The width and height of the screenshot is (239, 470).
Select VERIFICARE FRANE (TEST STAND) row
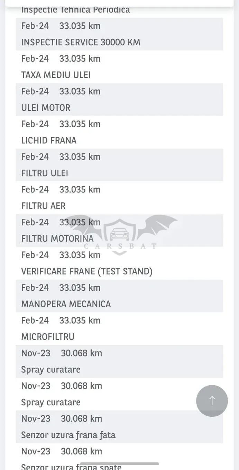pos(119,263)
